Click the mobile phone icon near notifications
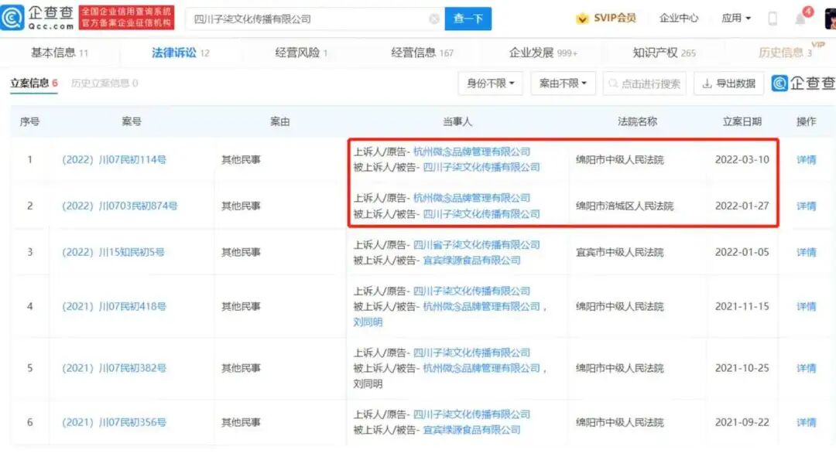The height and width of the screenshot is (460, 836). [772, 17]
